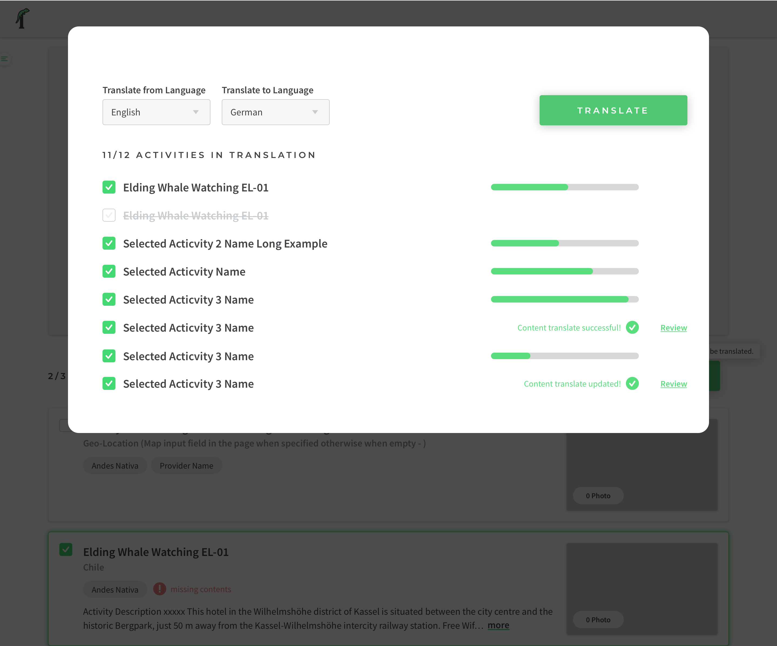The height and width of the screenshot is (646, 777).
Task: Open the sidebar hamburger menu icon
Action: coord(4,59)
